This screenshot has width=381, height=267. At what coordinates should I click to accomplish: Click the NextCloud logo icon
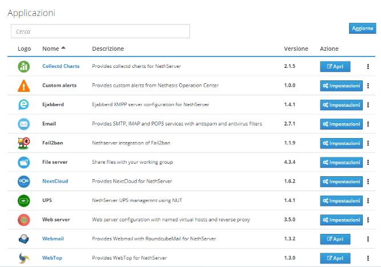(x=24, y=181)
